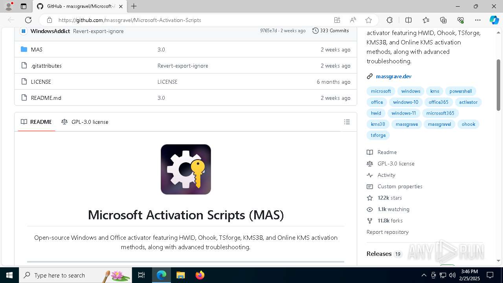Viewport: 503px width, 283px height.
Task: Select the office topic tag
Action: 377,102
